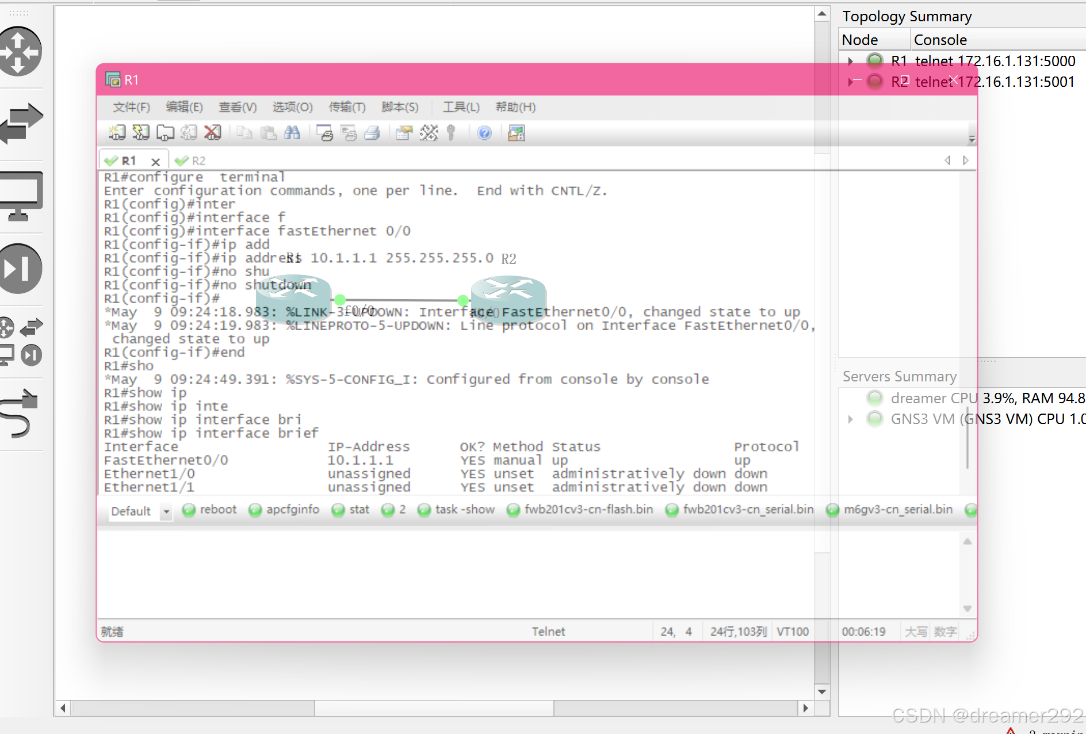Open the 帮助(H) menu

pos(515,107)
